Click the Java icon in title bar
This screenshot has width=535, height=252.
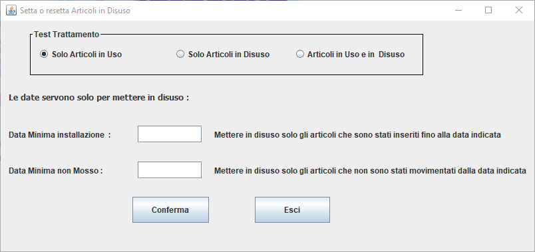point(11,10)
